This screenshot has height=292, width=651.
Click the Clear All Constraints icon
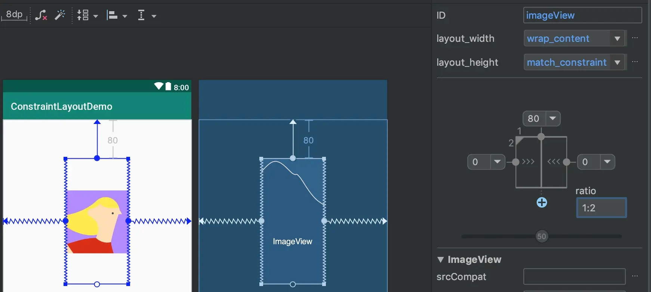41,15
